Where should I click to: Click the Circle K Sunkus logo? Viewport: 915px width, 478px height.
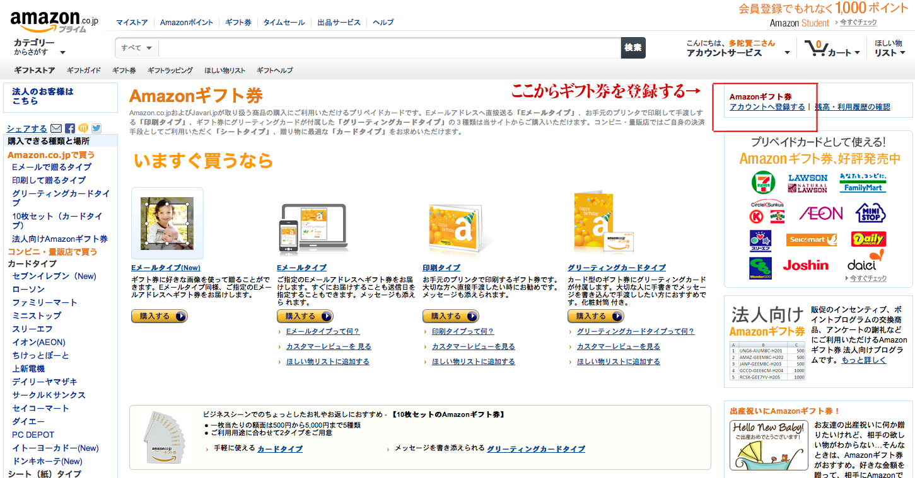(767, 213)
